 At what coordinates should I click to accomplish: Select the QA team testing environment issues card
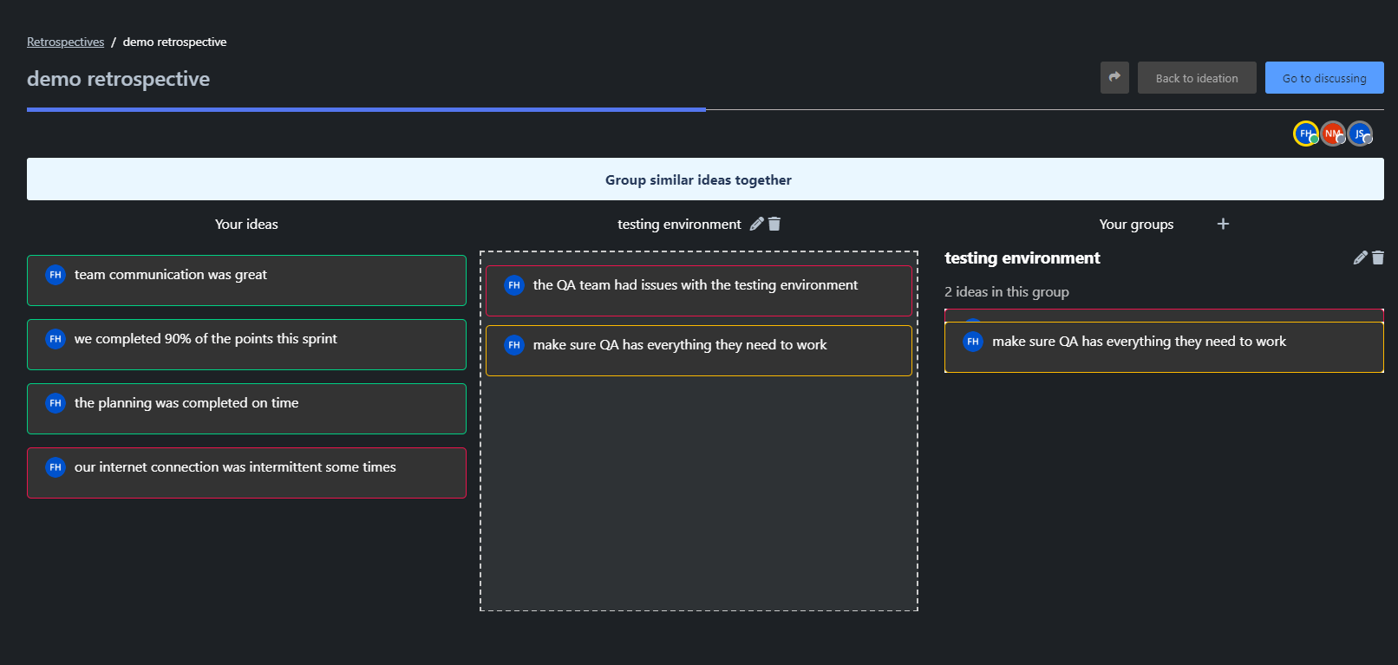pos(698,290)
